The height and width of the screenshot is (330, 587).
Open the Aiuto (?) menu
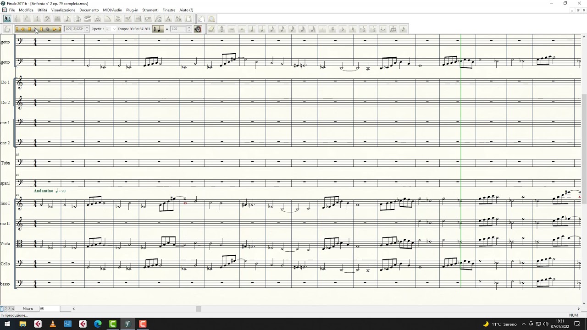click(x=186, y=10)
